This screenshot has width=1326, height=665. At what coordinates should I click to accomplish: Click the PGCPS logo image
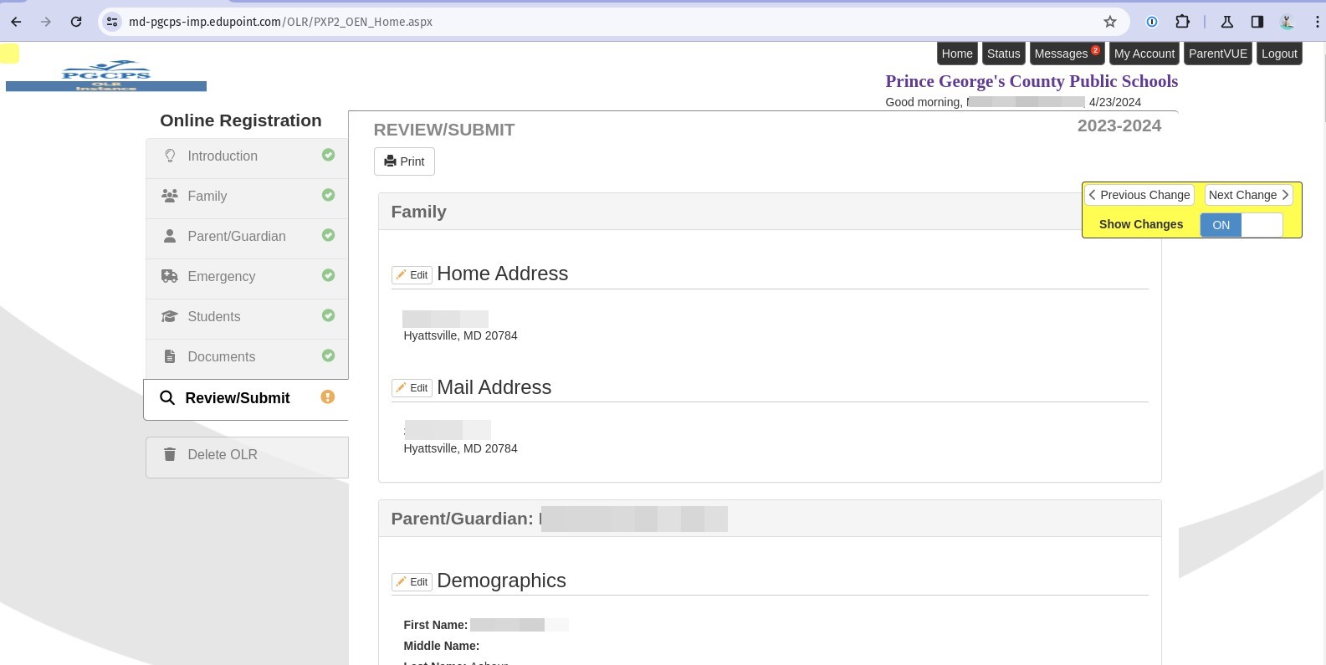pyautogui.click(x=106, y=75)
